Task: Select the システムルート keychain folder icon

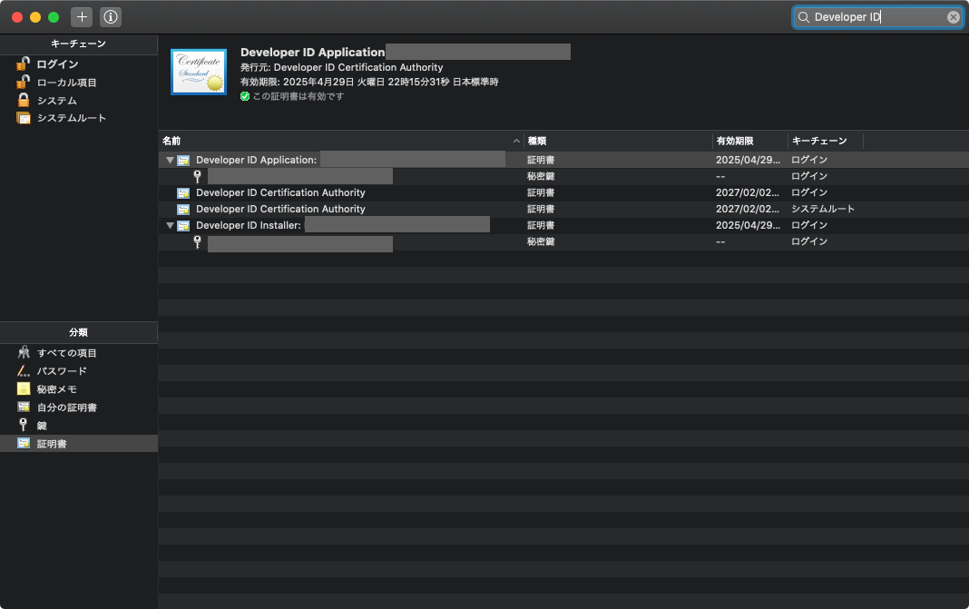Action: (x=24, y=118)
